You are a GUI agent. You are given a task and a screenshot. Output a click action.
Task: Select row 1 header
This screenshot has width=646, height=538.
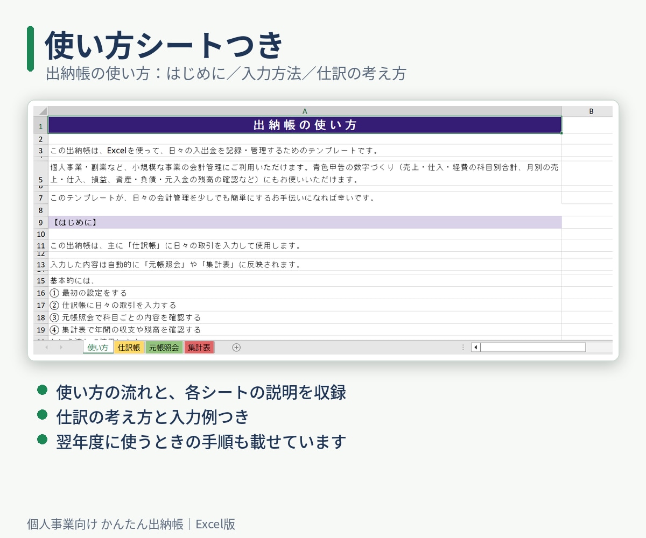[41, 125]
